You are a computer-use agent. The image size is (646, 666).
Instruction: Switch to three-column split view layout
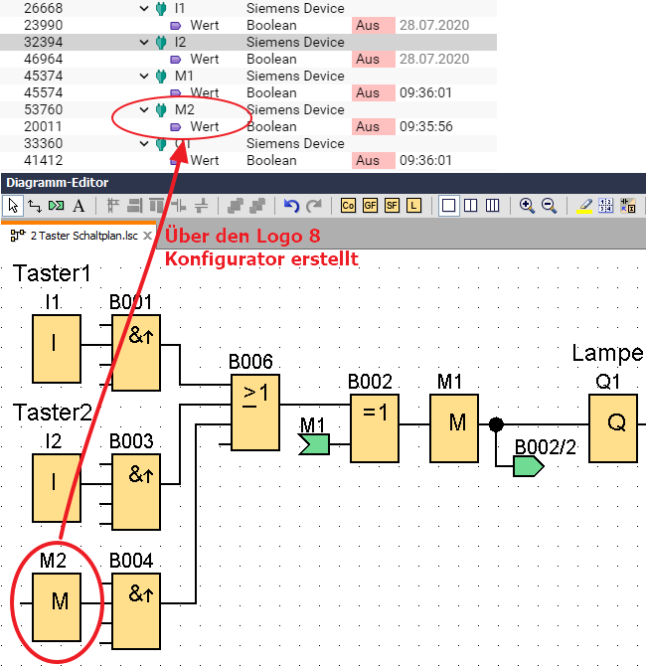(x=492, y=206)
